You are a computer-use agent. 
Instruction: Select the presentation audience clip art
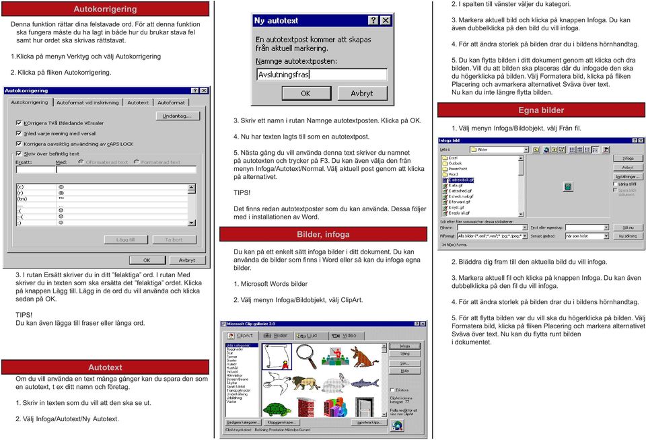tap(335, 357)
